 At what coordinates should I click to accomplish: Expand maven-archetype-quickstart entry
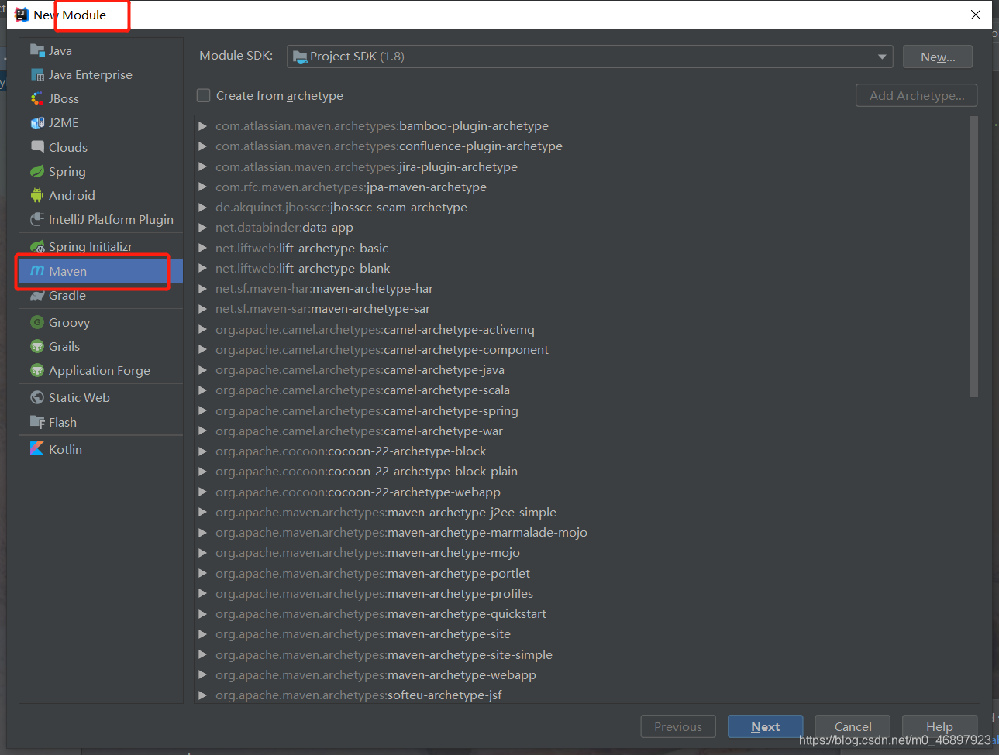pos(202,613)
